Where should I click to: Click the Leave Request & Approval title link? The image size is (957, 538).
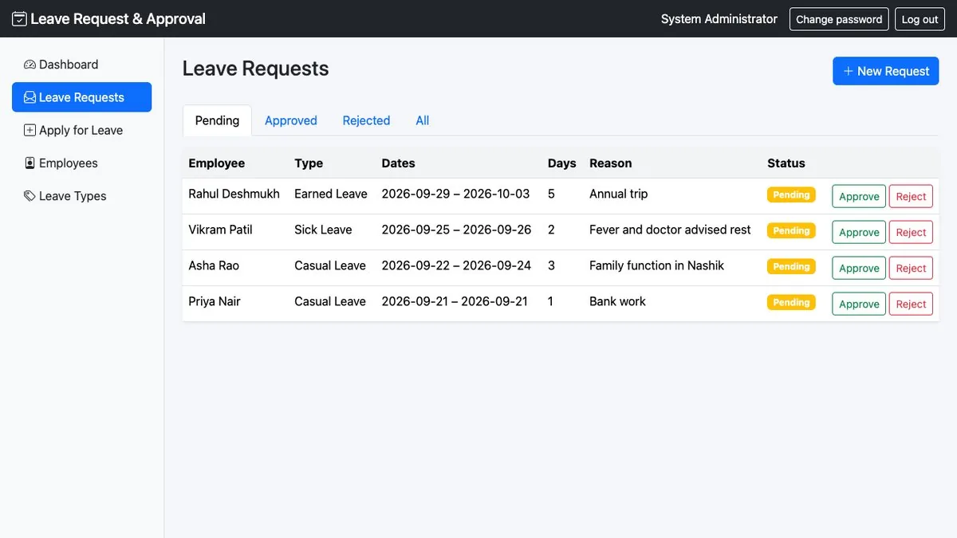point(109,18)
